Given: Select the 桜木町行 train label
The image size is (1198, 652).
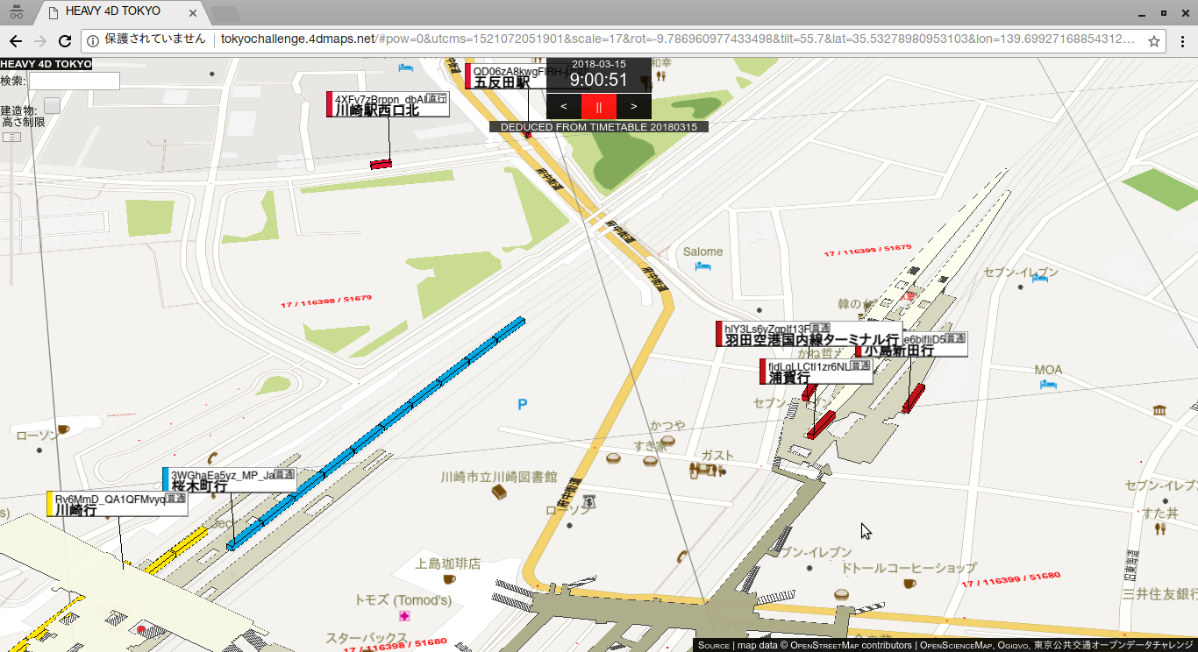Looking at the screenshot, I should [x=230, y=480].
